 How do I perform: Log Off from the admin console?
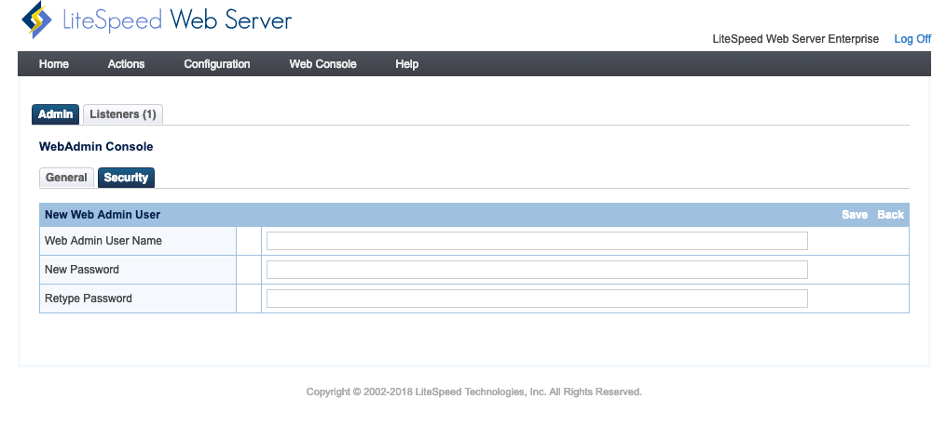(912, 38)
